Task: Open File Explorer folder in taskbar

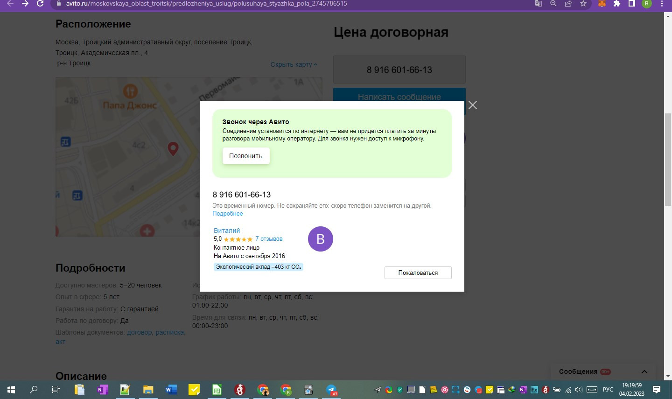Action: tap(148, 390)
